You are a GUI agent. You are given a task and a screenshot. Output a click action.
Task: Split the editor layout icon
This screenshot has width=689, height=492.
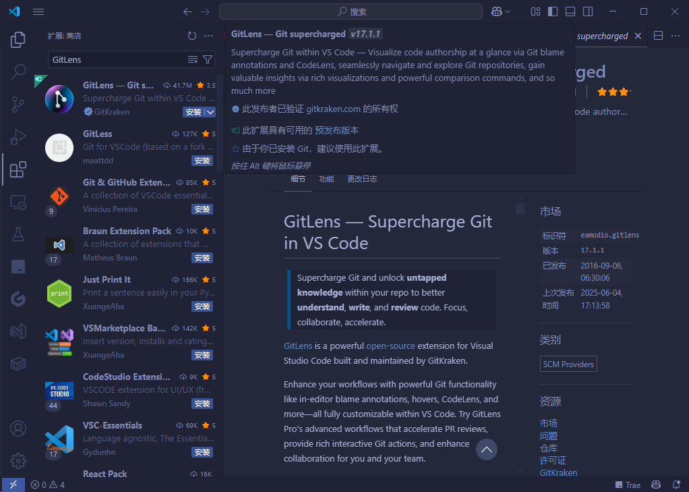[x=658, y=36]
